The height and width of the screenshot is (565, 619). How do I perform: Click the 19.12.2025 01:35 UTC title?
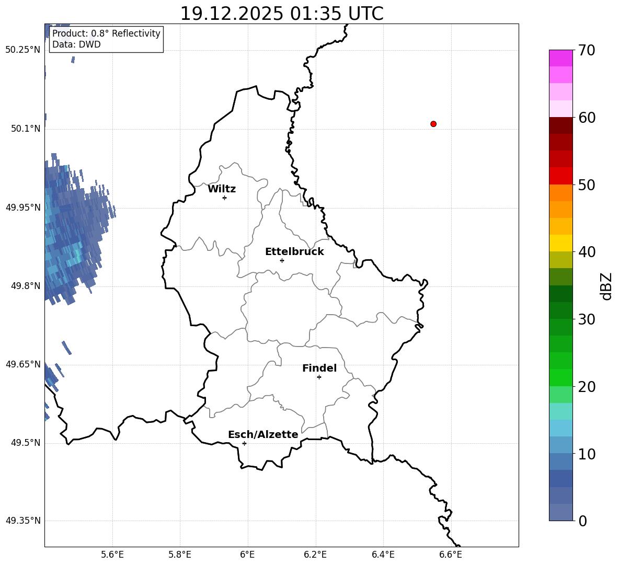[281, 14]
